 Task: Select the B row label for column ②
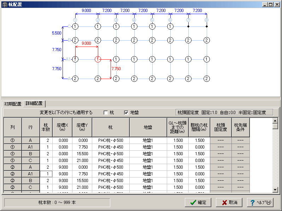click(31, 180)
